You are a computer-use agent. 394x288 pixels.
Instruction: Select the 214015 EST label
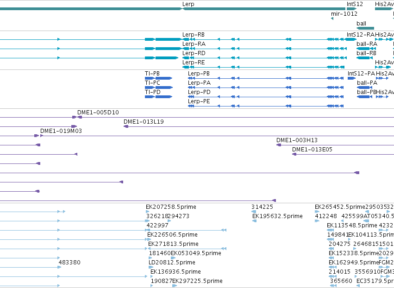339,272
